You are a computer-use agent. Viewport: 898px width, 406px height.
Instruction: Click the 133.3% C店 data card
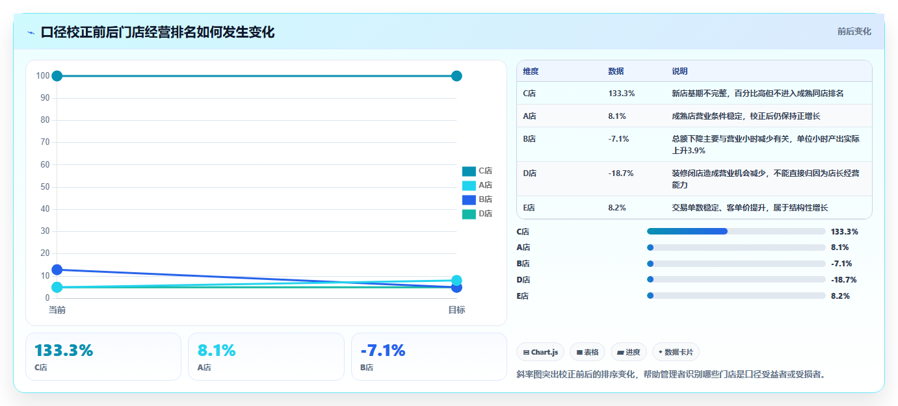pos(103,357)
